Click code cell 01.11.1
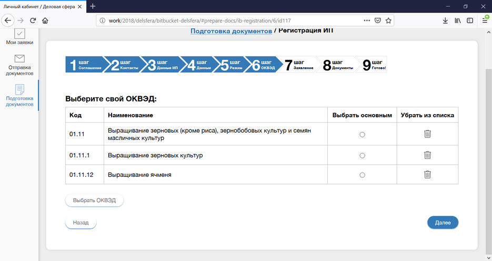Screen dimensions: 492x261 tap(84, 155)
